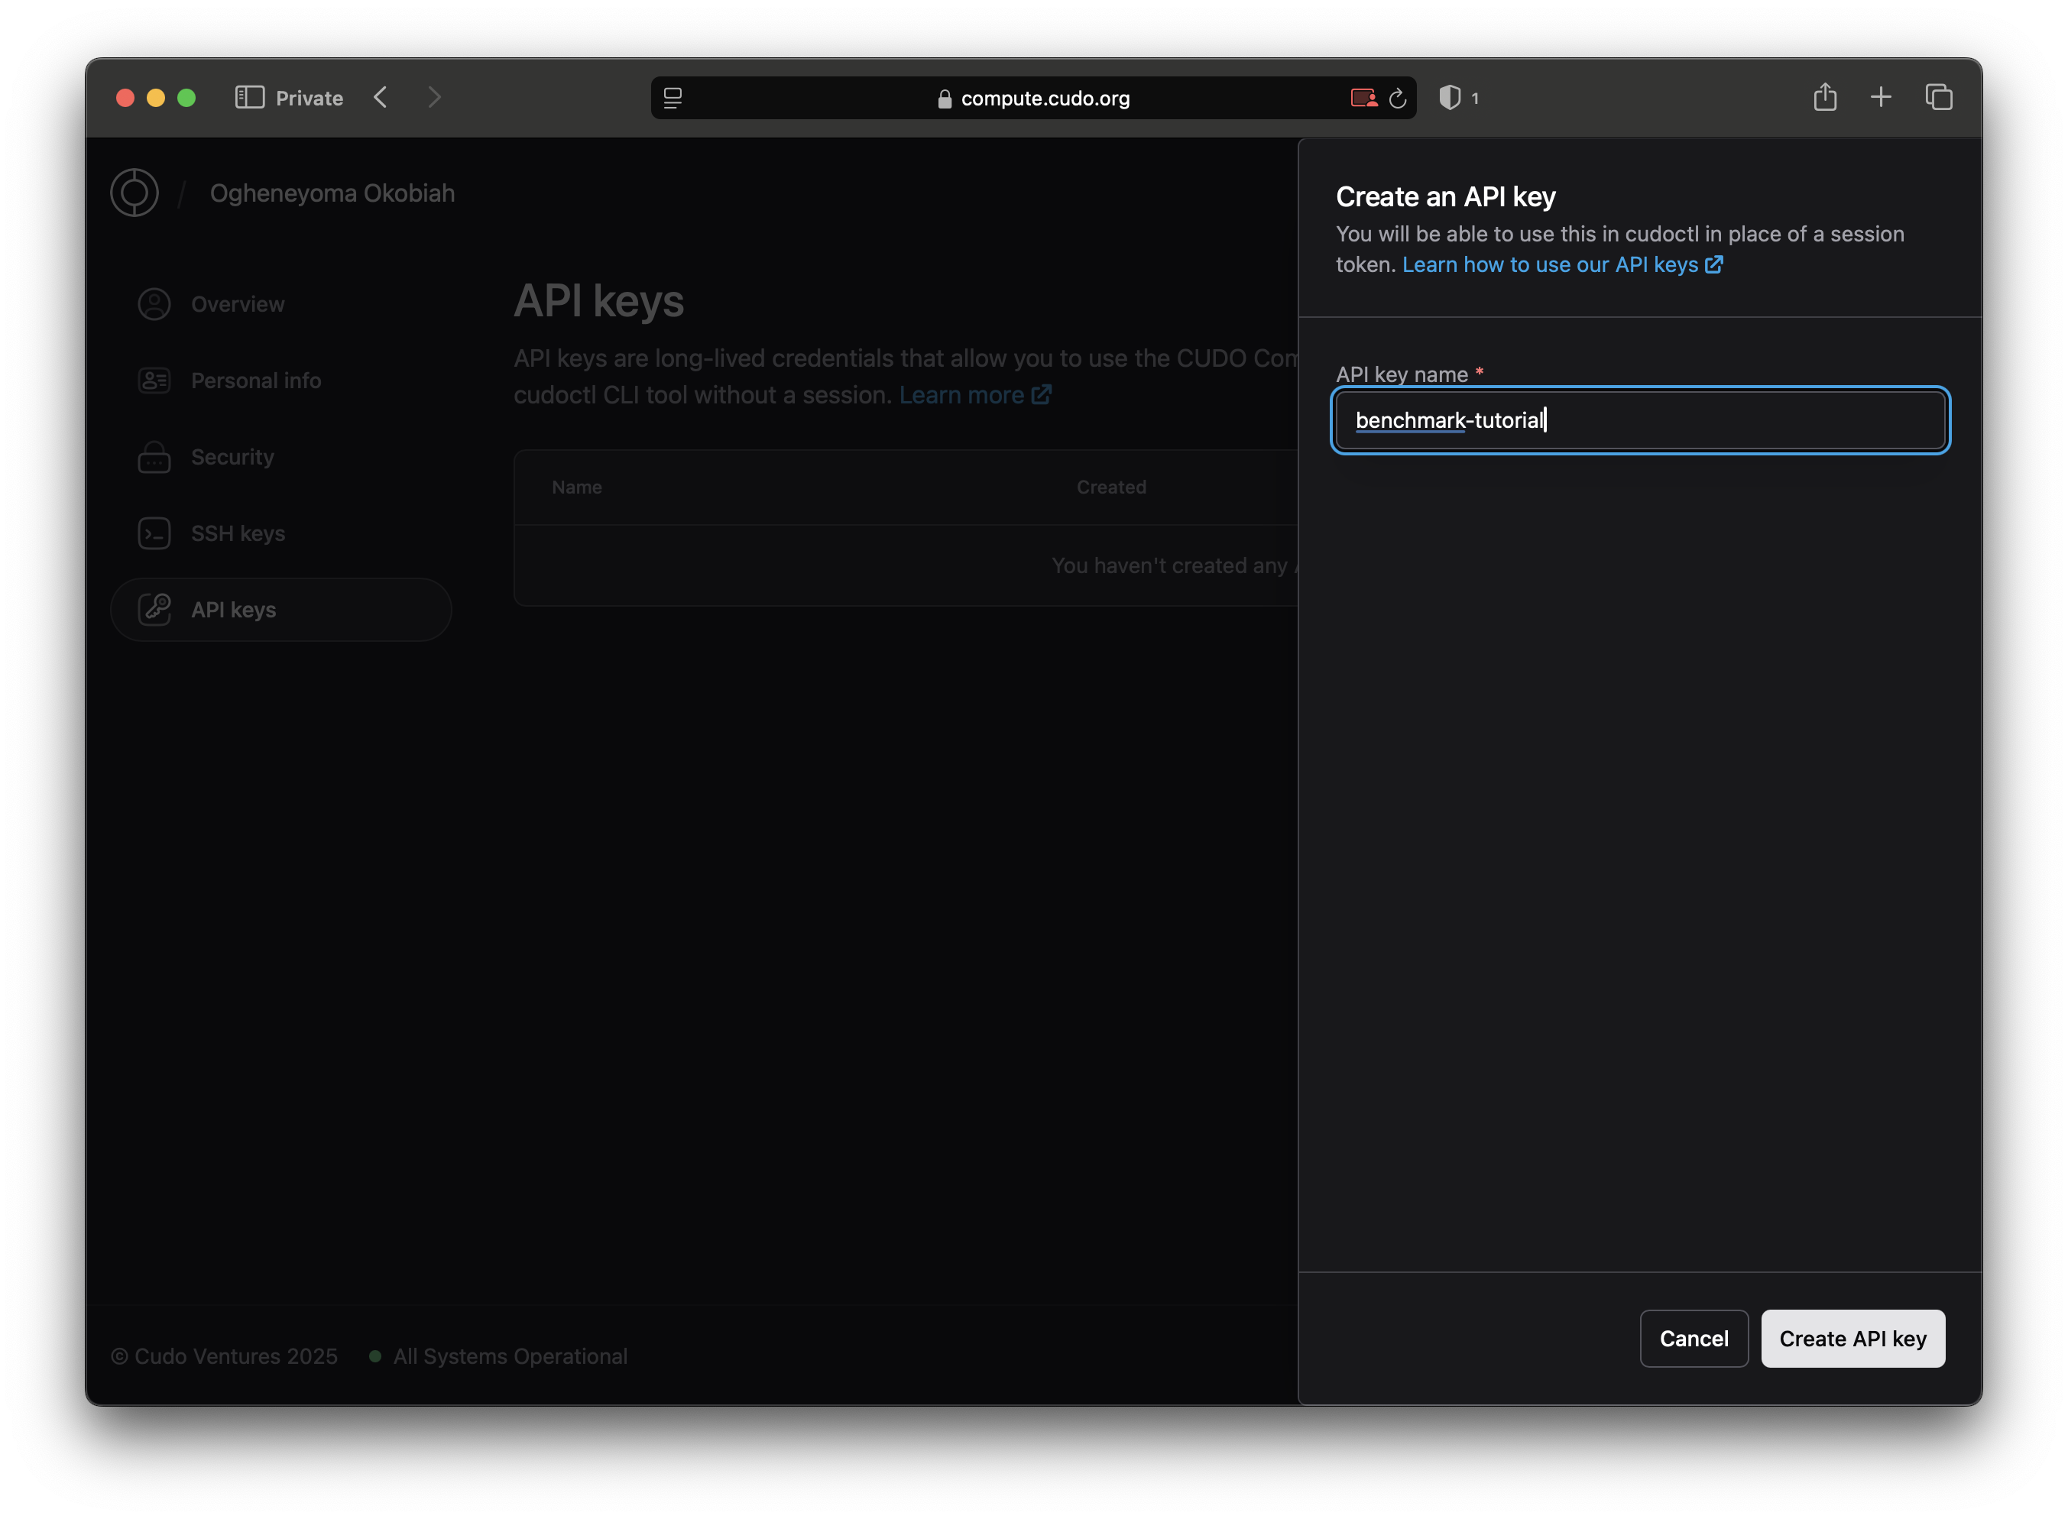This screenshot has height=1519, width=2068.
Task: Open the Overview section
Action: click(280, 304)
